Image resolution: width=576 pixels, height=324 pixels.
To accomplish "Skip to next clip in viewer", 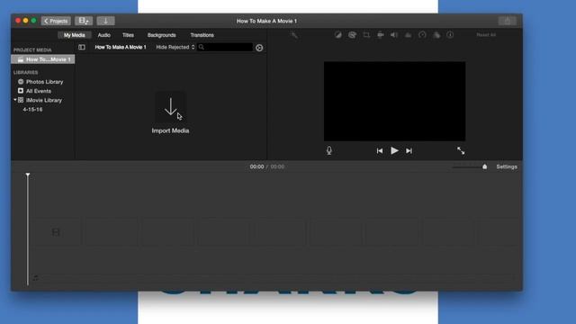I will click(409, 151).
